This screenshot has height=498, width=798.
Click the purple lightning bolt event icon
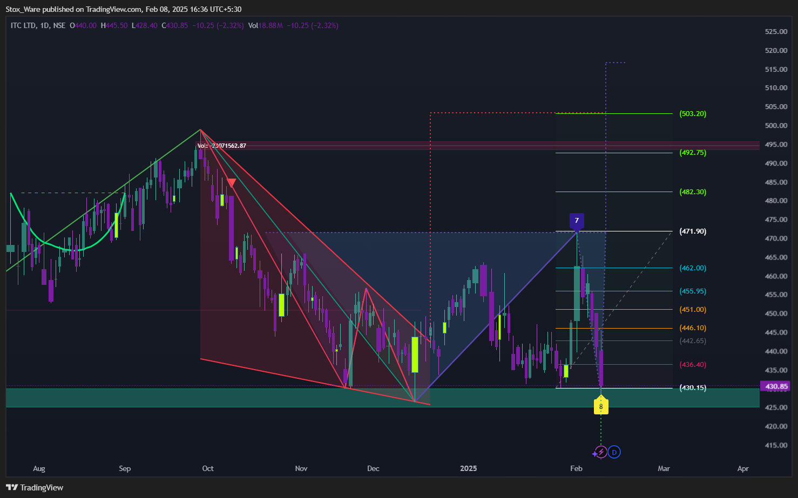point(600,452)
